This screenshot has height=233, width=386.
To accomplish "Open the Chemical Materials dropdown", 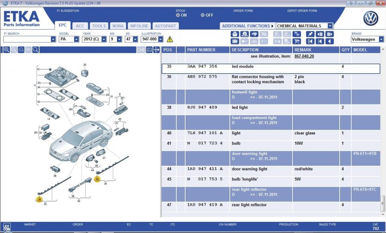I will (x=330, y=26).
